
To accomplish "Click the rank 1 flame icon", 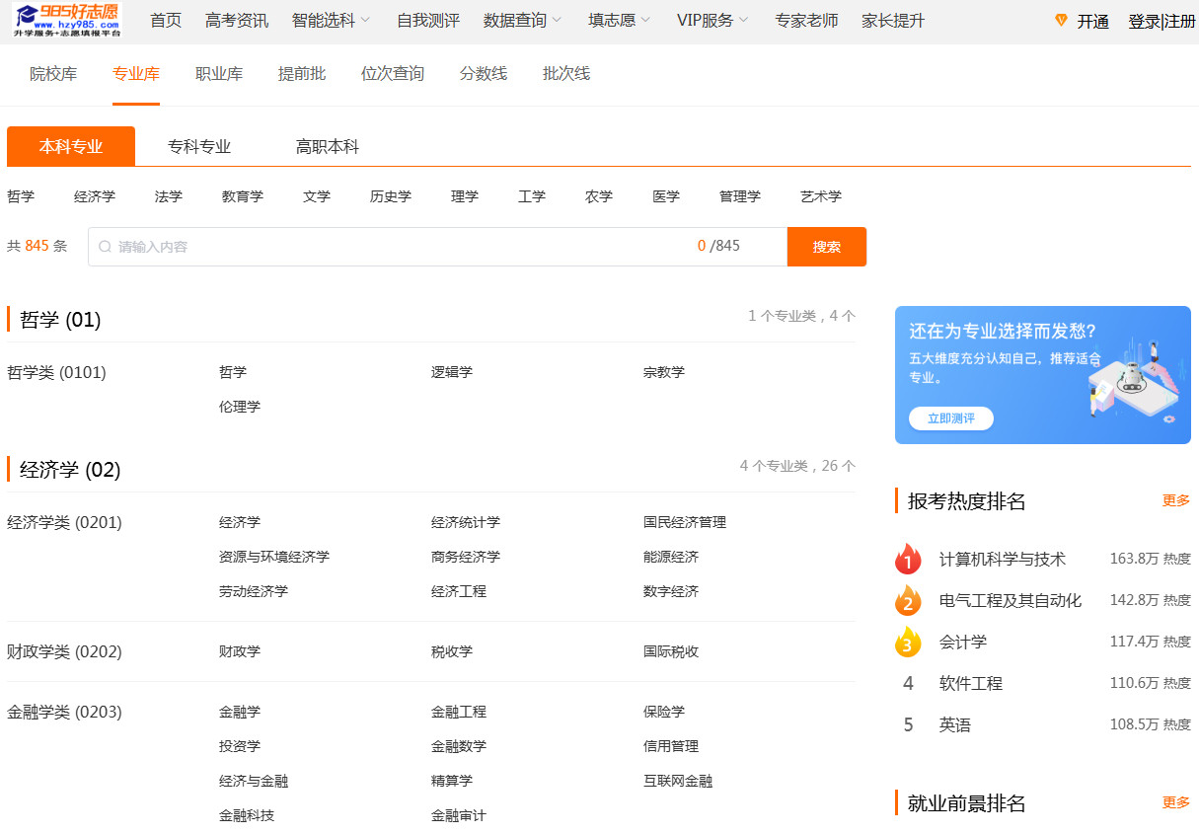I will click(x=908, y=559).
